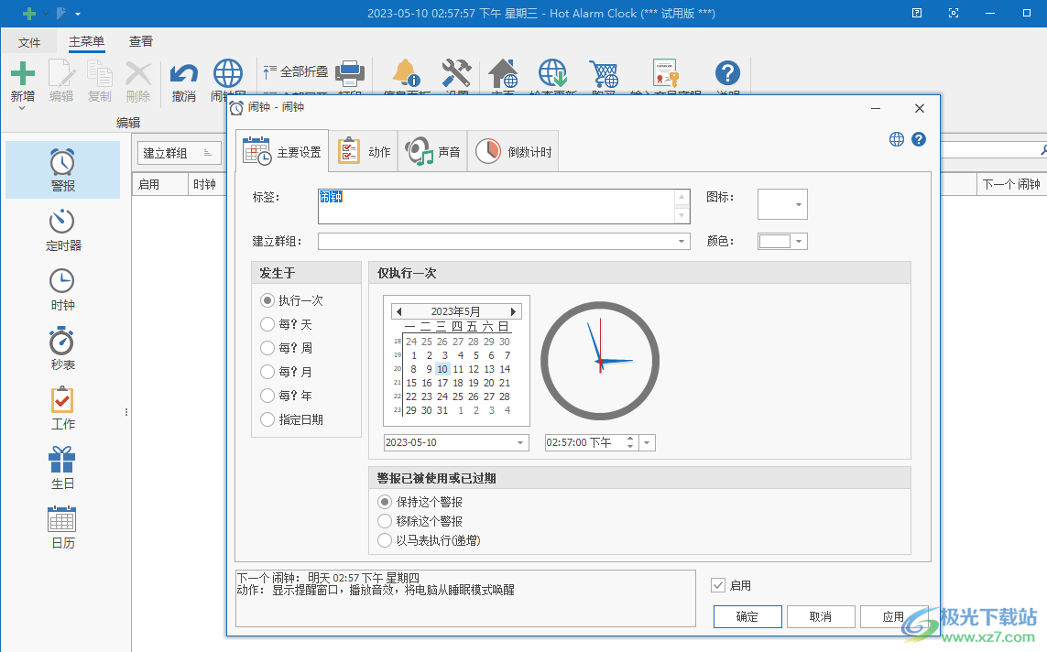Open the time field dropdown arrow

pos(647,442)
